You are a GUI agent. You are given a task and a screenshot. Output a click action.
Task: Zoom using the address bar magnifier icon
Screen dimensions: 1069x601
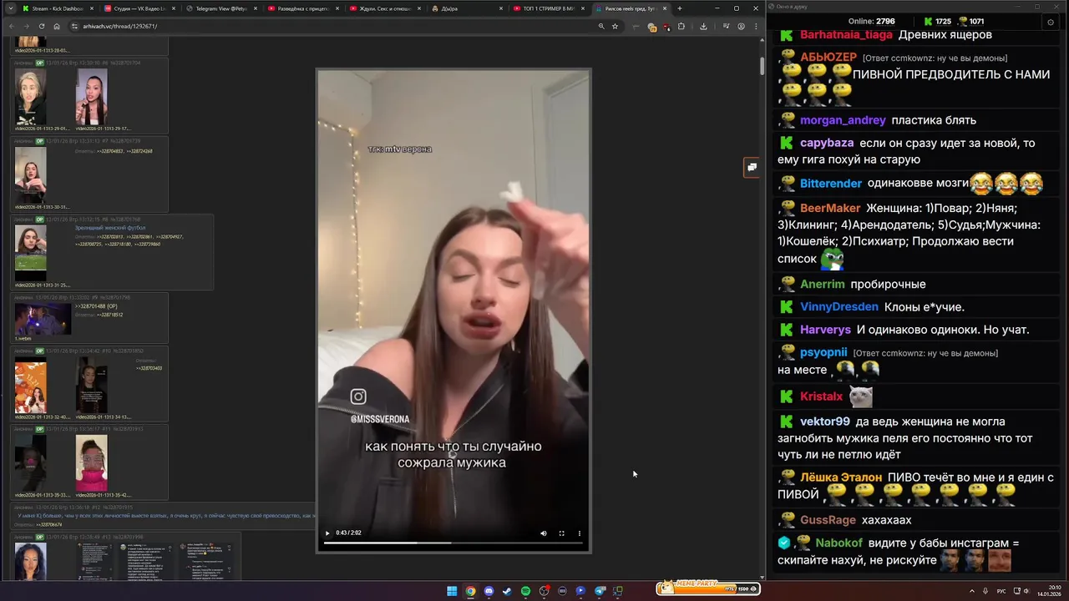(x=600, y=26)
